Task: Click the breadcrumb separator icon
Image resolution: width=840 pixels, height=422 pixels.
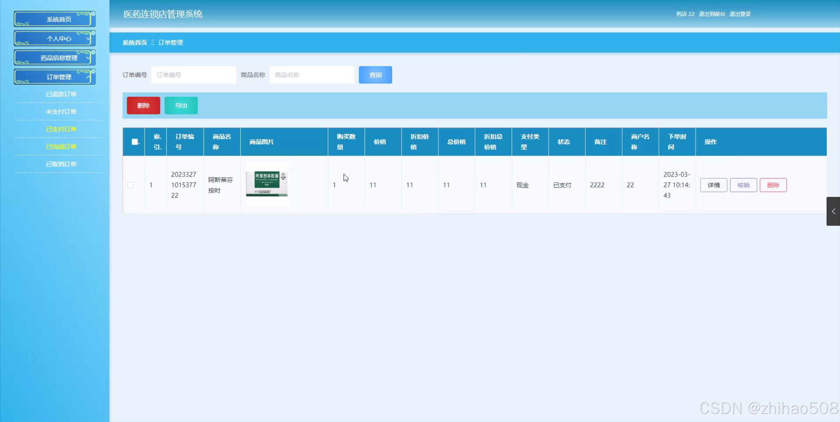Action: pyautogui.click(x=153, y=43)
